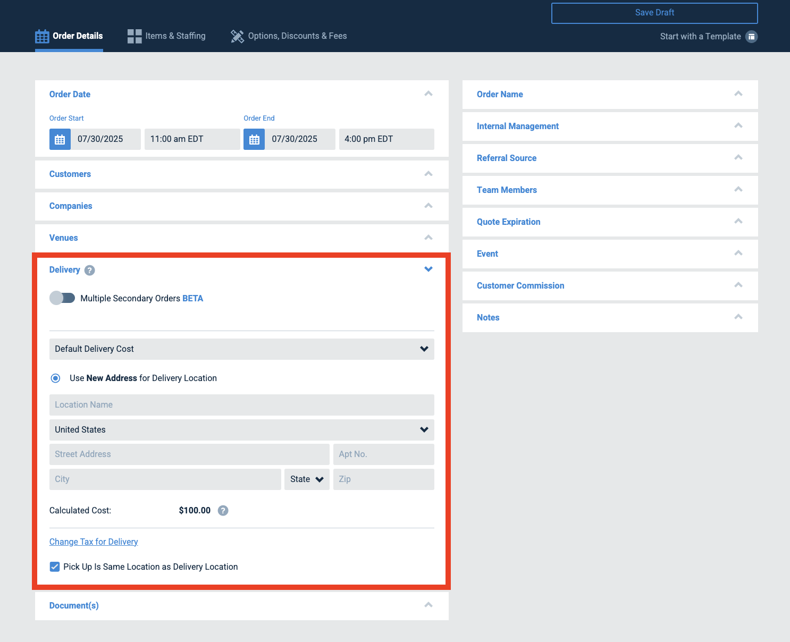The image size is (790, 642).
Task: Click the Order End date field
Action: pyautogui.click(x=300, y=139)
